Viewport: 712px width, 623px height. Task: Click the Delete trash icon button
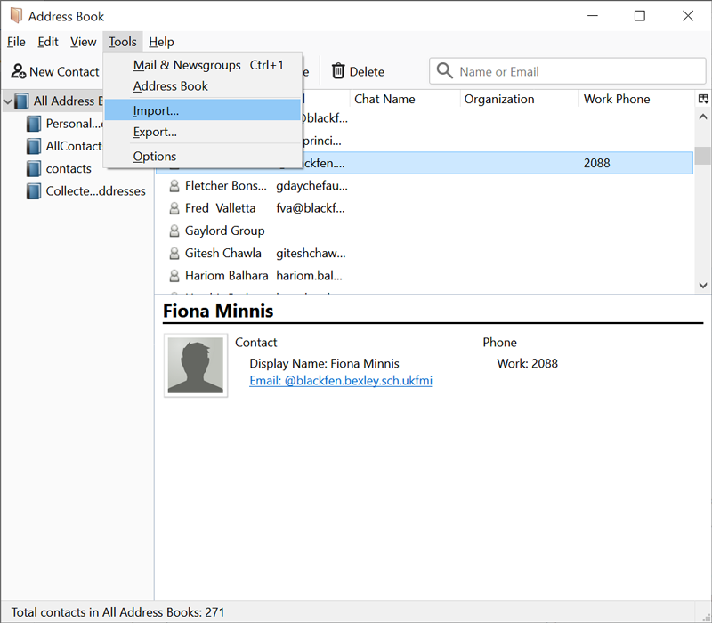358,71
